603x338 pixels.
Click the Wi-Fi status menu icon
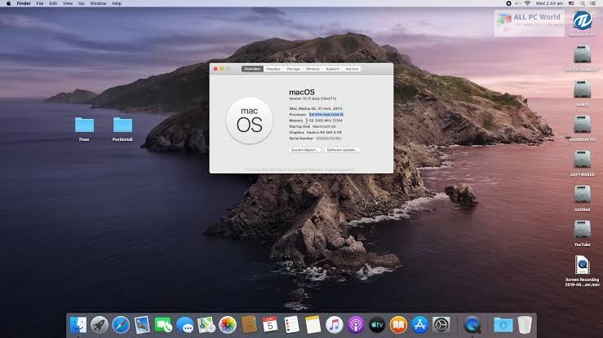(x=528, y=3)
